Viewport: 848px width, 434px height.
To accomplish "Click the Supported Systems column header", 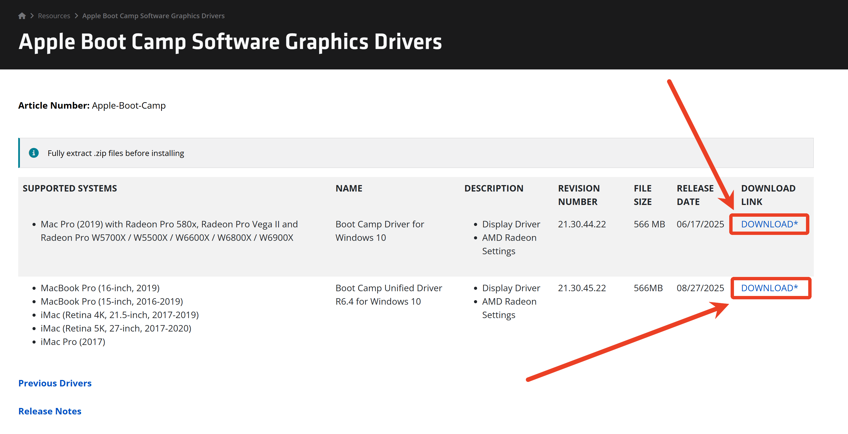I will point(69,188).
